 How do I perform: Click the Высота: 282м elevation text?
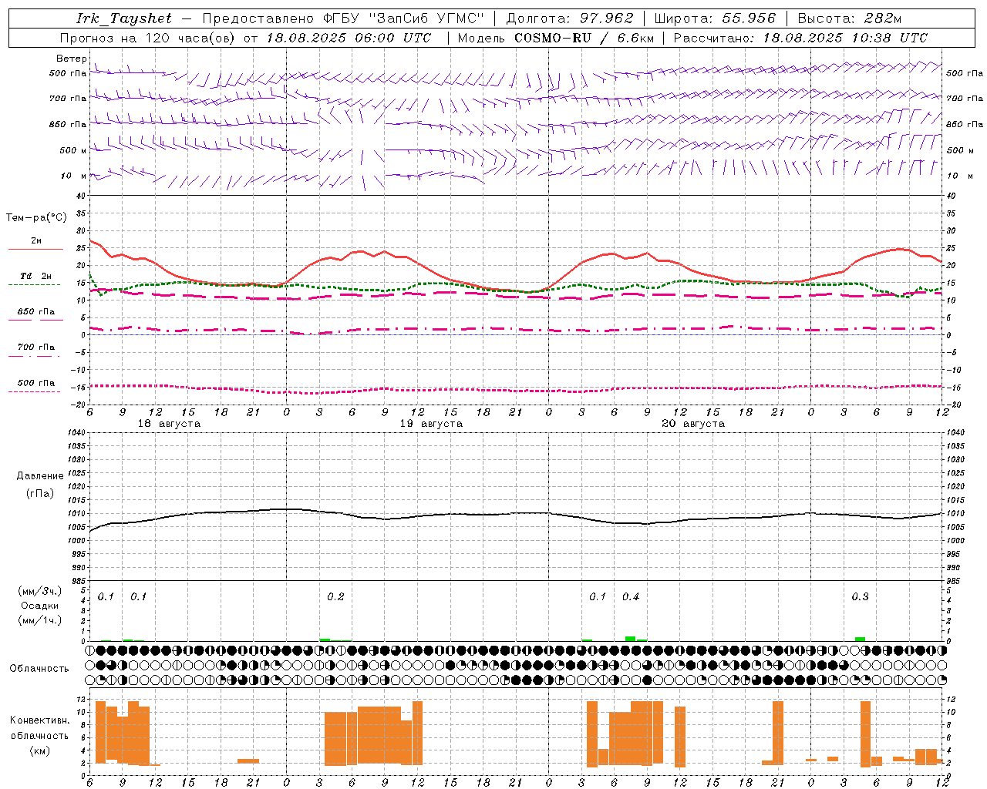(849, 18)
